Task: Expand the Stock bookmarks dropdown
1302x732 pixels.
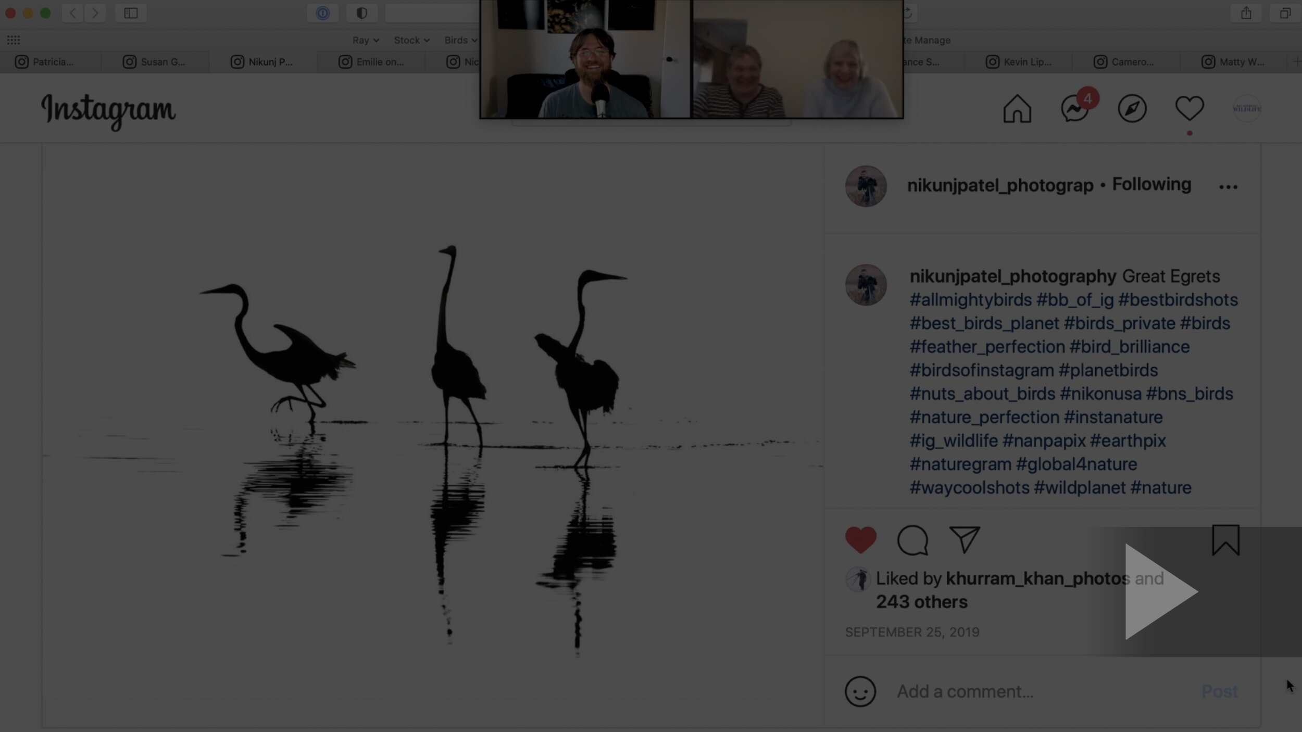Action: (411, 40)
